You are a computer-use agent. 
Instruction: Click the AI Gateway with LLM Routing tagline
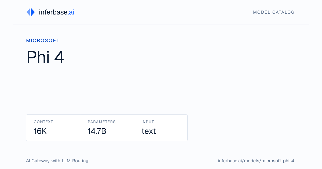[57, 161]
